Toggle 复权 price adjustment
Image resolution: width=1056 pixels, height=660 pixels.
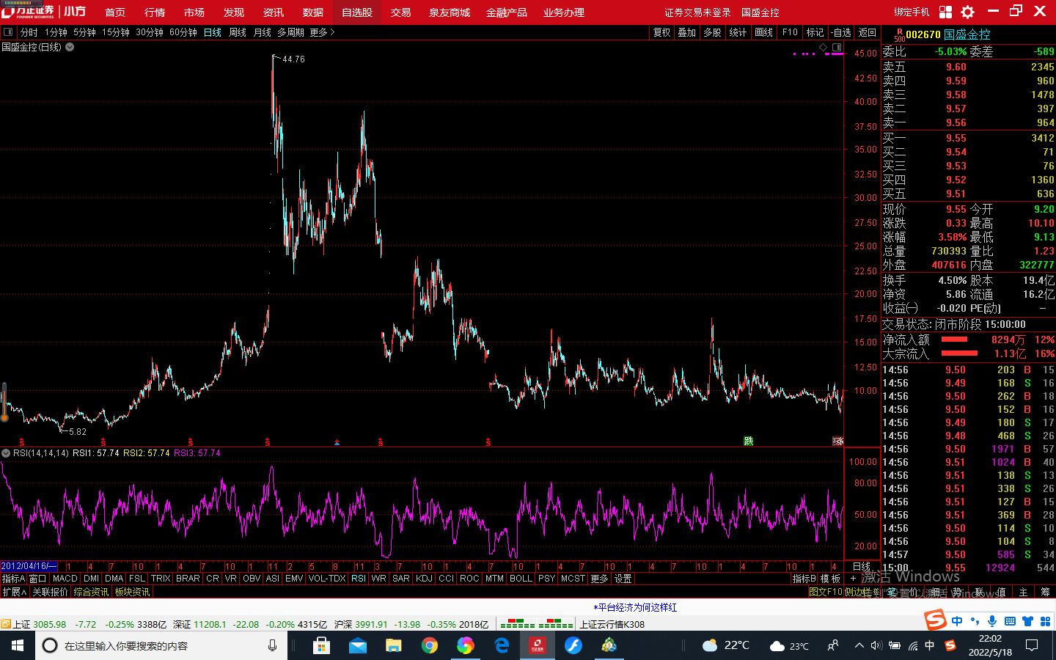(x=661, y=32)
